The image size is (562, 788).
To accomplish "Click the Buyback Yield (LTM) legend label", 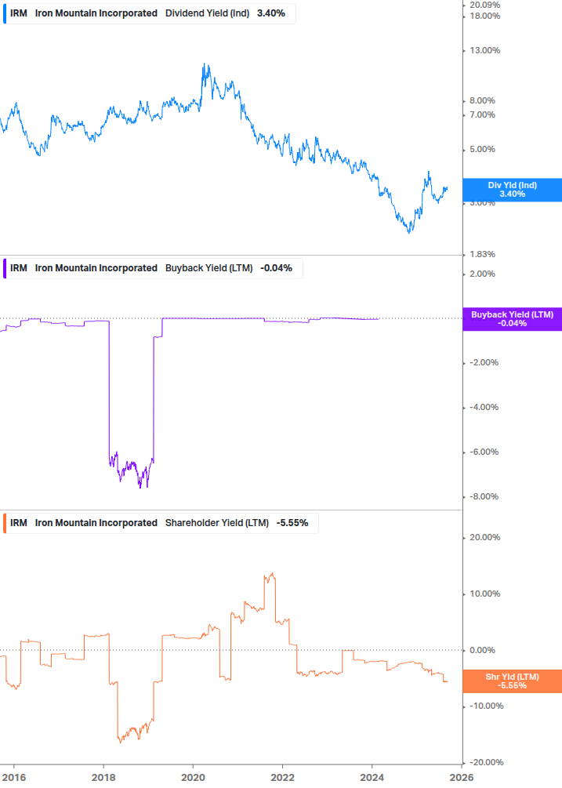I will coord(209,268).
